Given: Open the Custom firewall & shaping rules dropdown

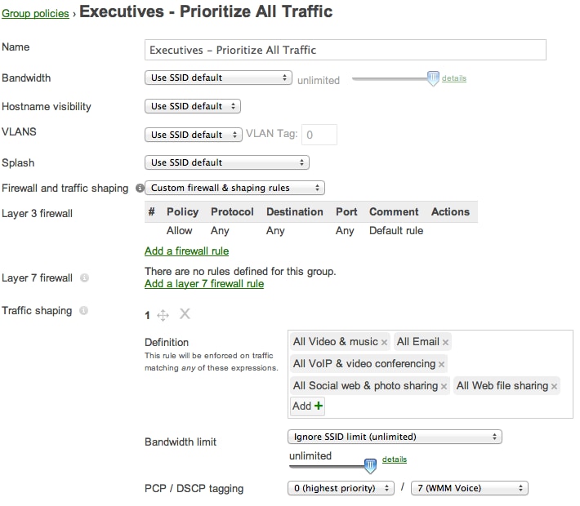Looking at the screenshot, I should point(234,188).
